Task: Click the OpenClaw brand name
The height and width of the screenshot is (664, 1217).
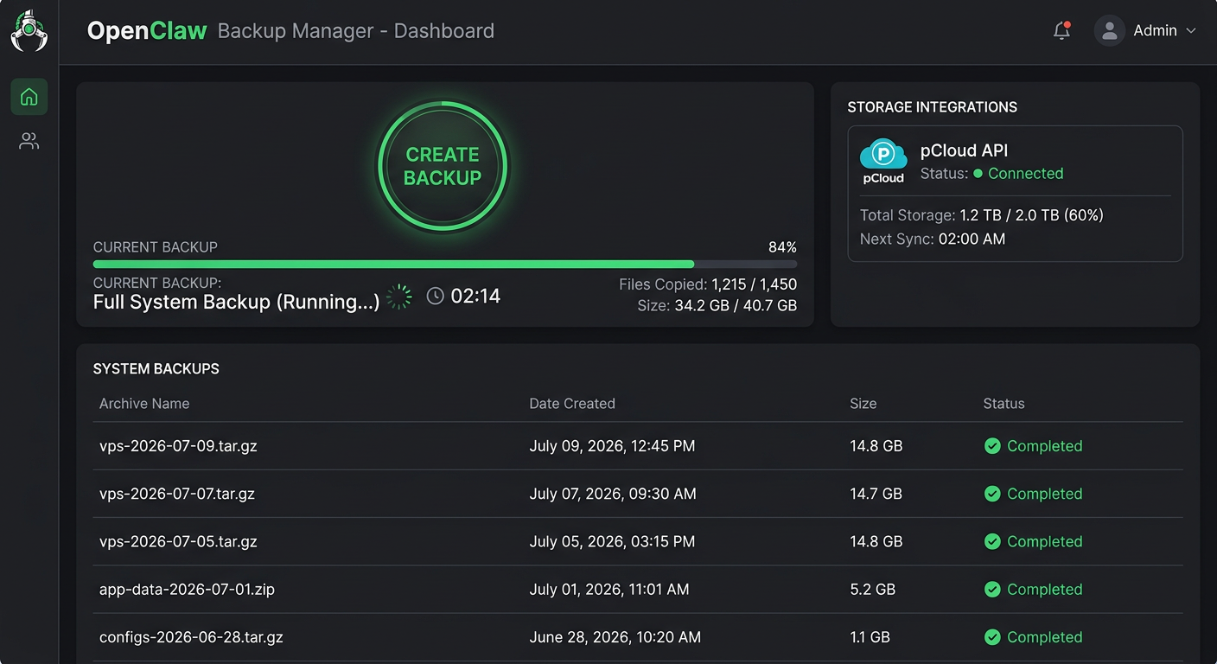Action: [147, 31]
